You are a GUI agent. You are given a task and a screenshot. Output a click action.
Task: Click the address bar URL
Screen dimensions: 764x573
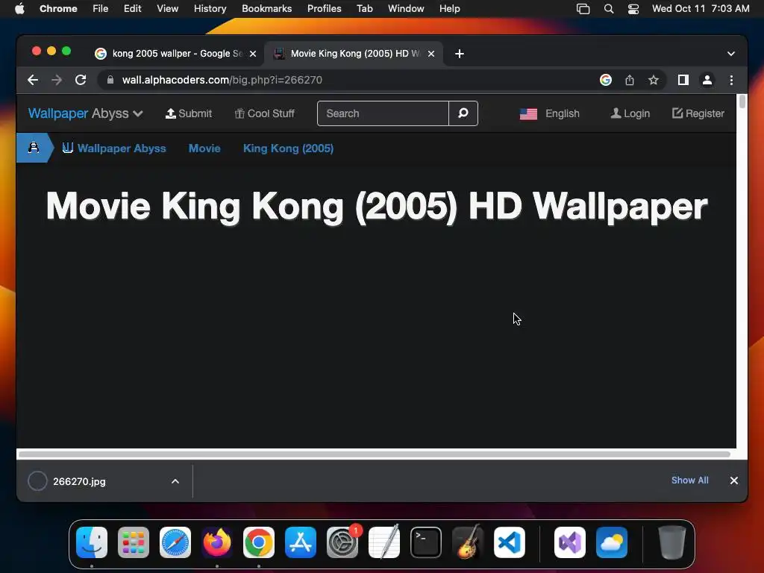tap(222, 80)
